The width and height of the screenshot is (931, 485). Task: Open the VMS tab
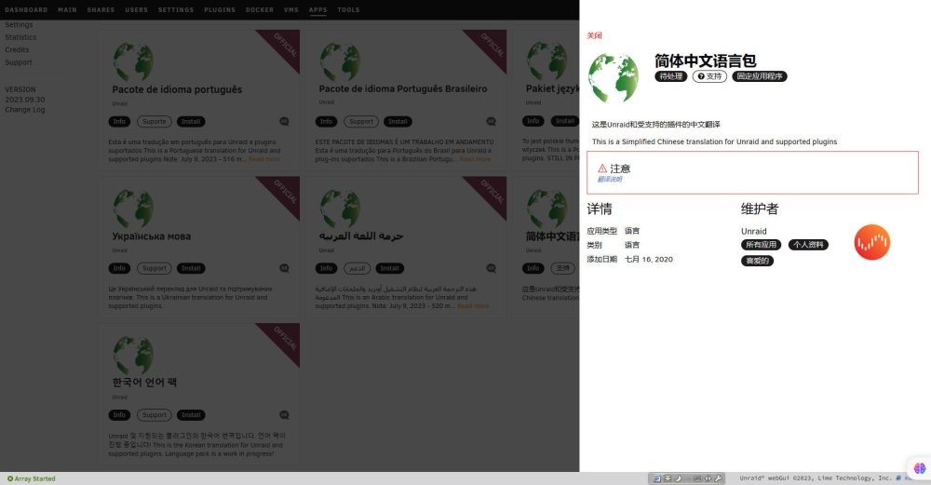tap(290, 10)
